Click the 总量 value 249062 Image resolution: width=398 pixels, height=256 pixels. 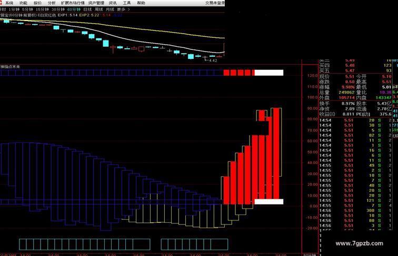346,93
